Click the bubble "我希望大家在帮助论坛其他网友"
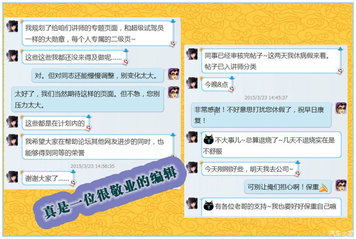Image resolution: width=356 pixels, height=239 pixels. coord(98,147)
